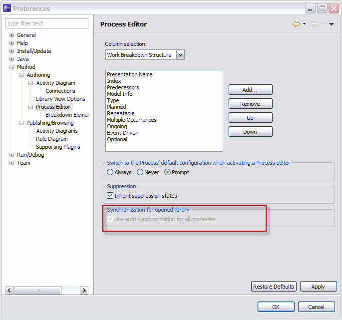Choose the Always radio button
The image size is (342, 320).
110,172
